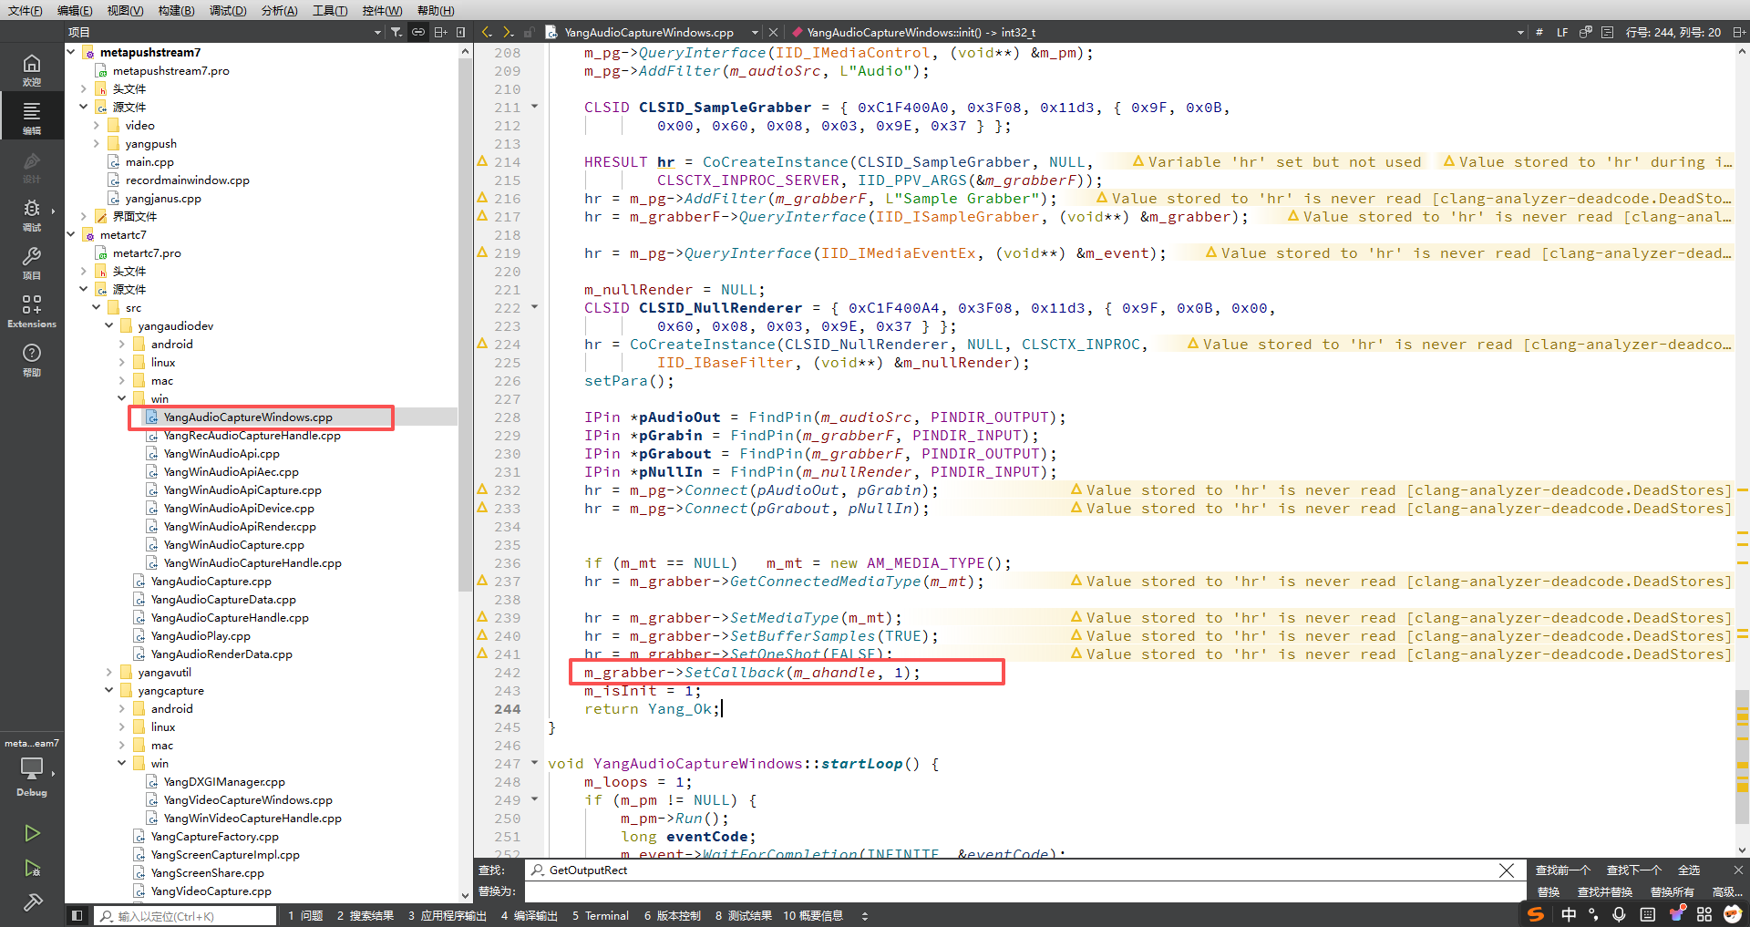Click the Find Previous (查找前一个) button
Screen dimensions: 1750x927
(1562, 870)
